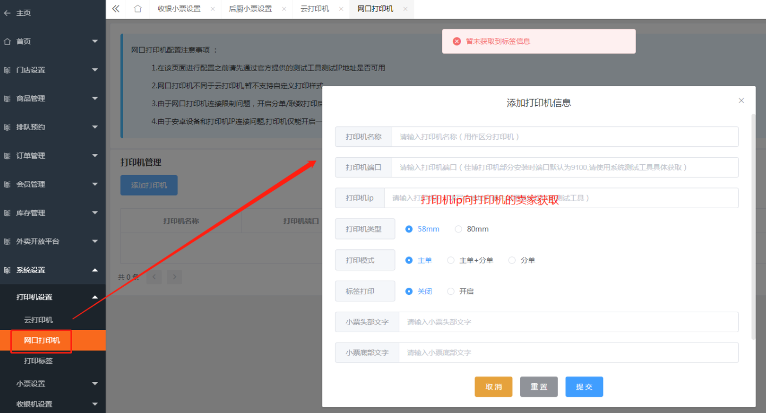Click the 商品管理 sidebar icon

click(7, 99)
